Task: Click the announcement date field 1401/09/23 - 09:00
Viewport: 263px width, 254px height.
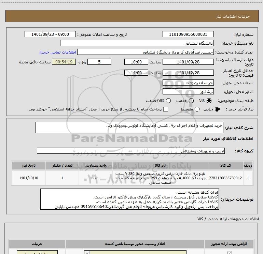Action: [x=50, y=34]
